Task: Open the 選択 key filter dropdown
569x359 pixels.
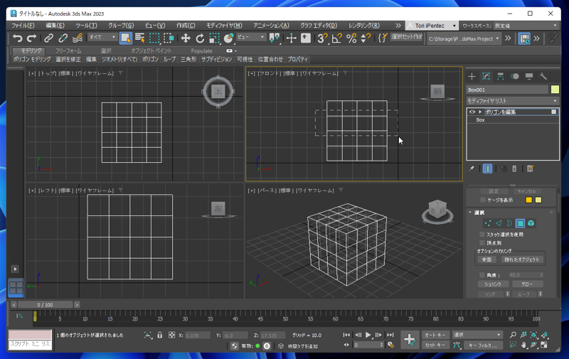Action: 477,335
